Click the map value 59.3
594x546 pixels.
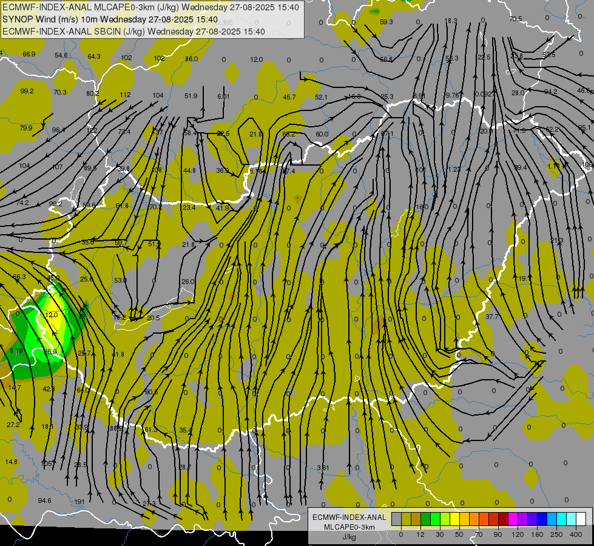pyautogui.click(x=386, y=22)
